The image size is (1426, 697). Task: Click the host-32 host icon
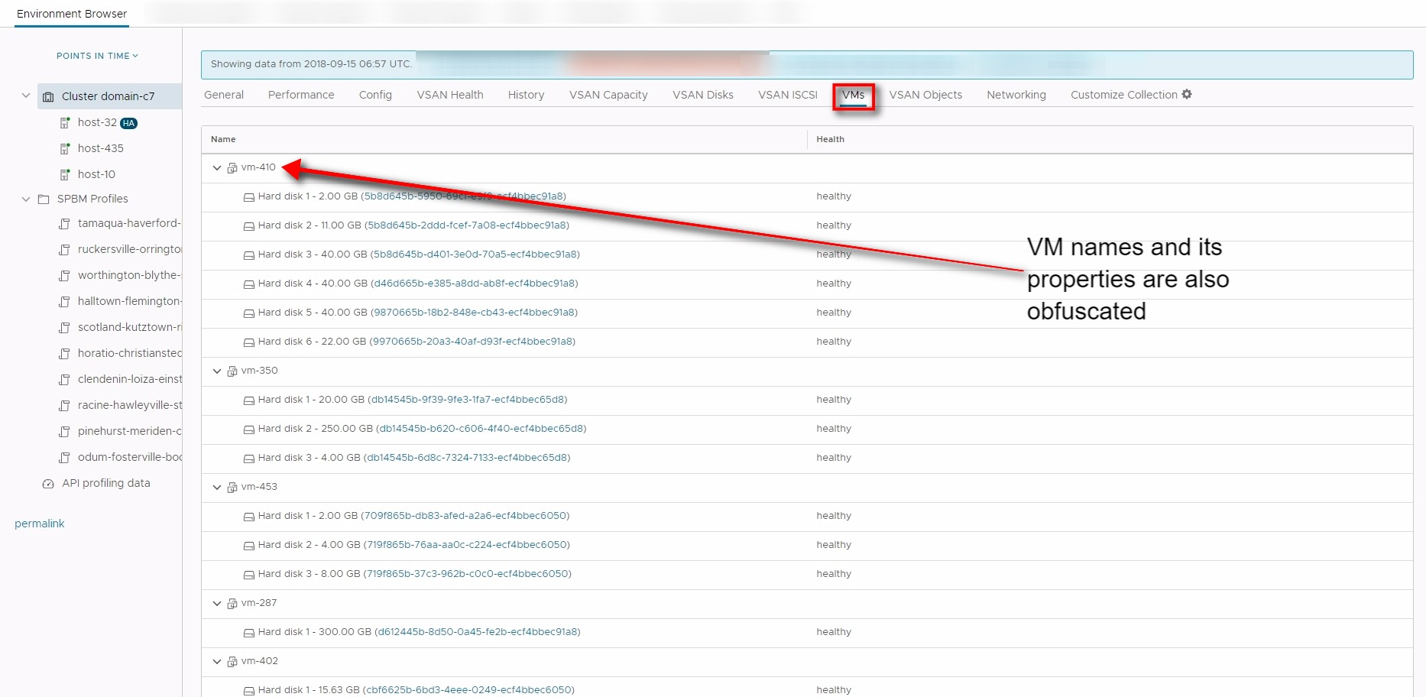pyautogui.click(x=65, y=123)
